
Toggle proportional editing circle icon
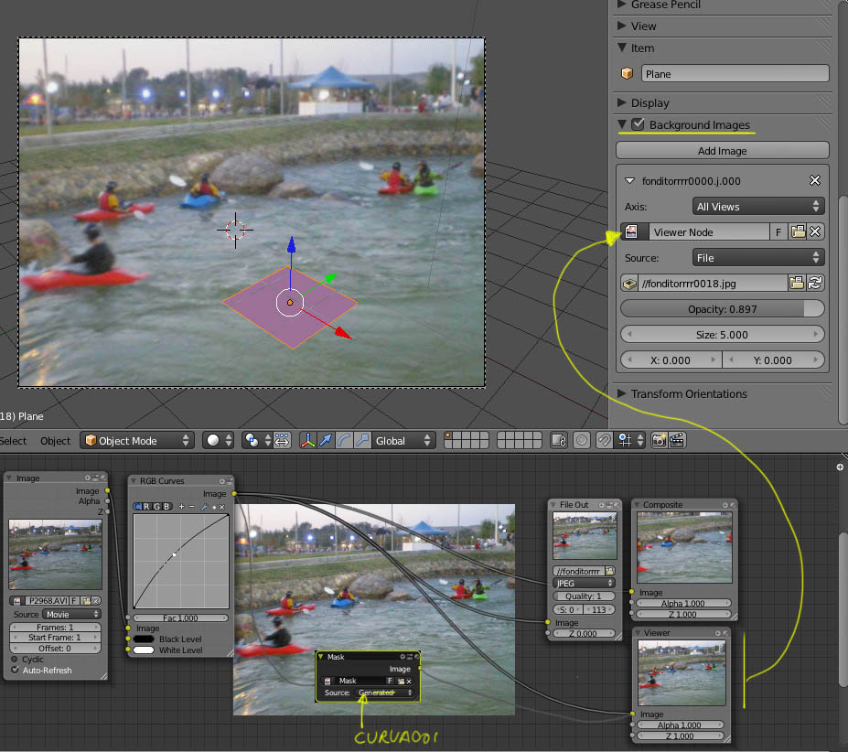tap(582, 440)
